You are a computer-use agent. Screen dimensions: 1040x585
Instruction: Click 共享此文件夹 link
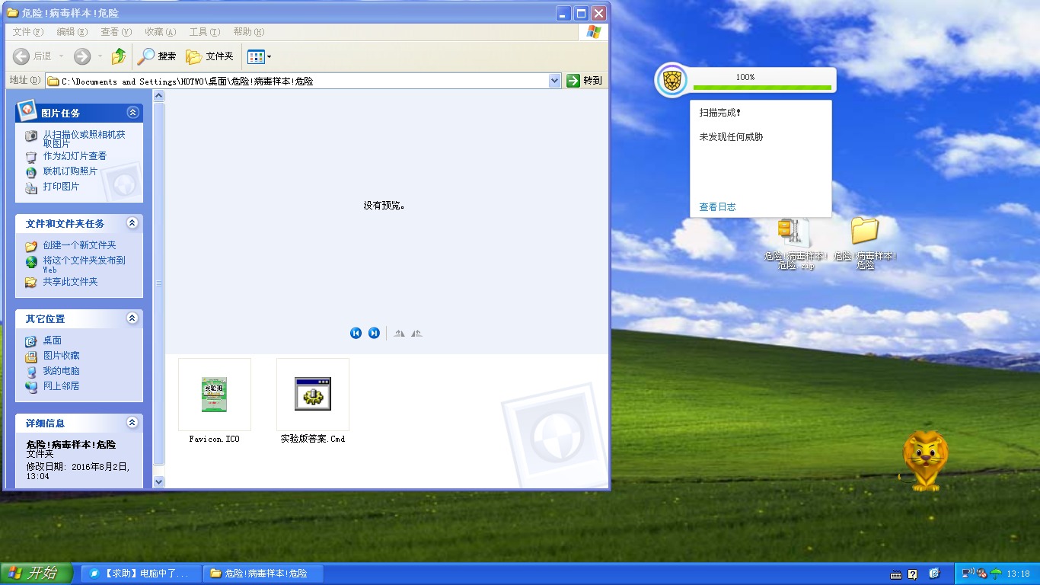pyautogui.click(x=70, y=282)
